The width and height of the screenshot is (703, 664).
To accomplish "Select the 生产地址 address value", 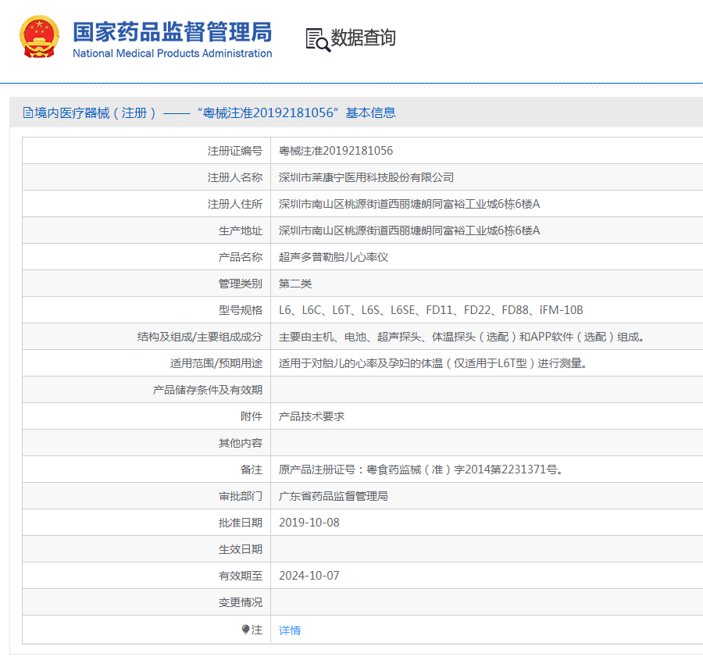I will click(409, 230).
